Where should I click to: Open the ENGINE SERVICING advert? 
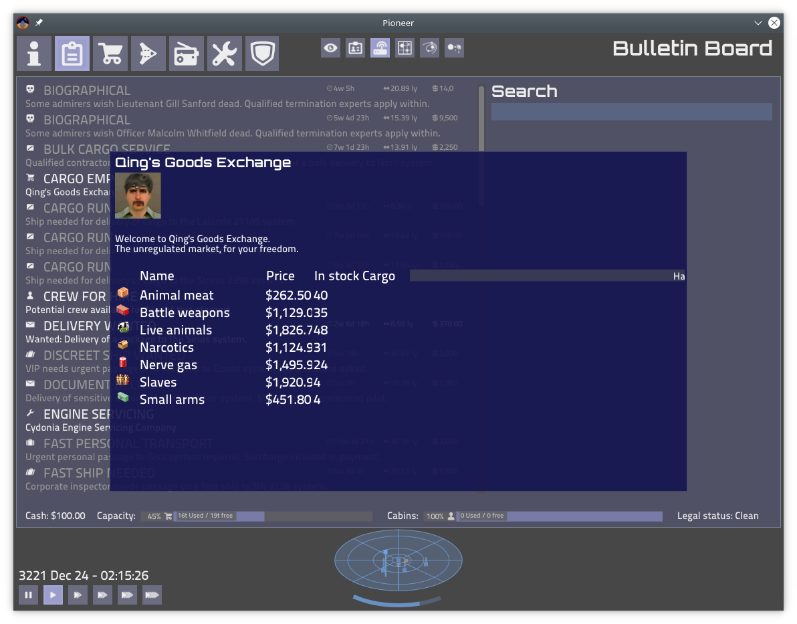tap(67, 421)
